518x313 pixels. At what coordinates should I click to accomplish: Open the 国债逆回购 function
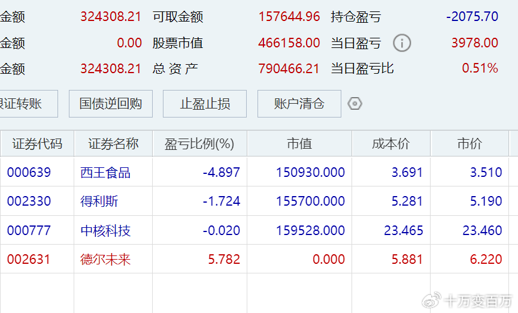[x=111, y=104]
